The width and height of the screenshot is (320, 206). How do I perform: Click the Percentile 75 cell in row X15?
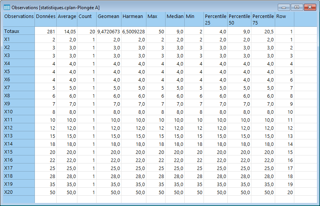pyautogui.click(x=263, y=152)
